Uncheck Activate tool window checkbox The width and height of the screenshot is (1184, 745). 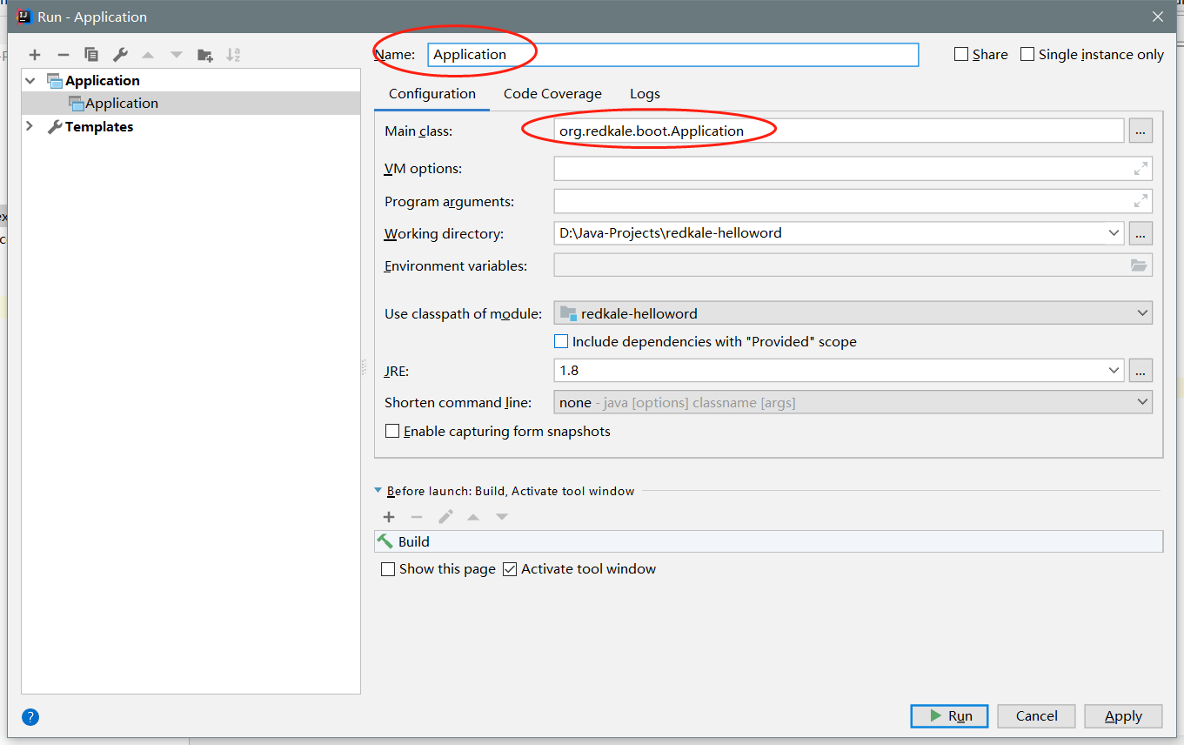click(510, 569)
